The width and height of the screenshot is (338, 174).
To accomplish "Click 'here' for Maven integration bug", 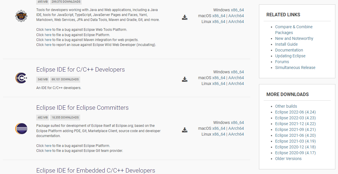I will [x=48, y=40].
